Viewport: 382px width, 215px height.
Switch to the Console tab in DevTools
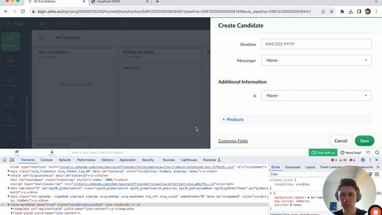pos(47,160)
